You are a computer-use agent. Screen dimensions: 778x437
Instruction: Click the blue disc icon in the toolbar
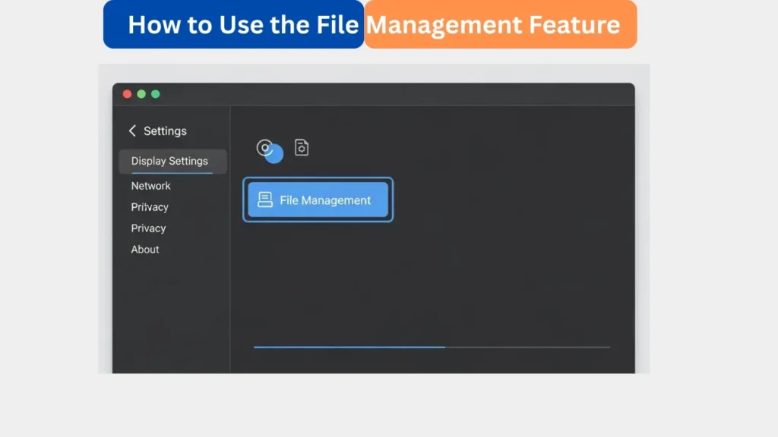coord(265,147)
